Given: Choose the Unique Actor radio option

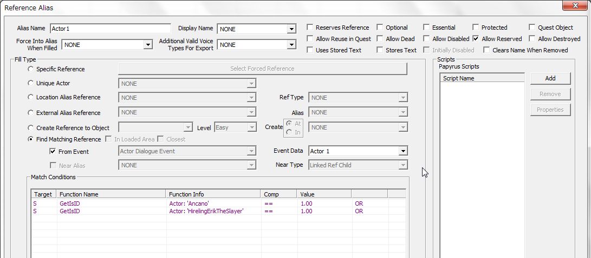Looking at the screenshot, I should [31, 83].
